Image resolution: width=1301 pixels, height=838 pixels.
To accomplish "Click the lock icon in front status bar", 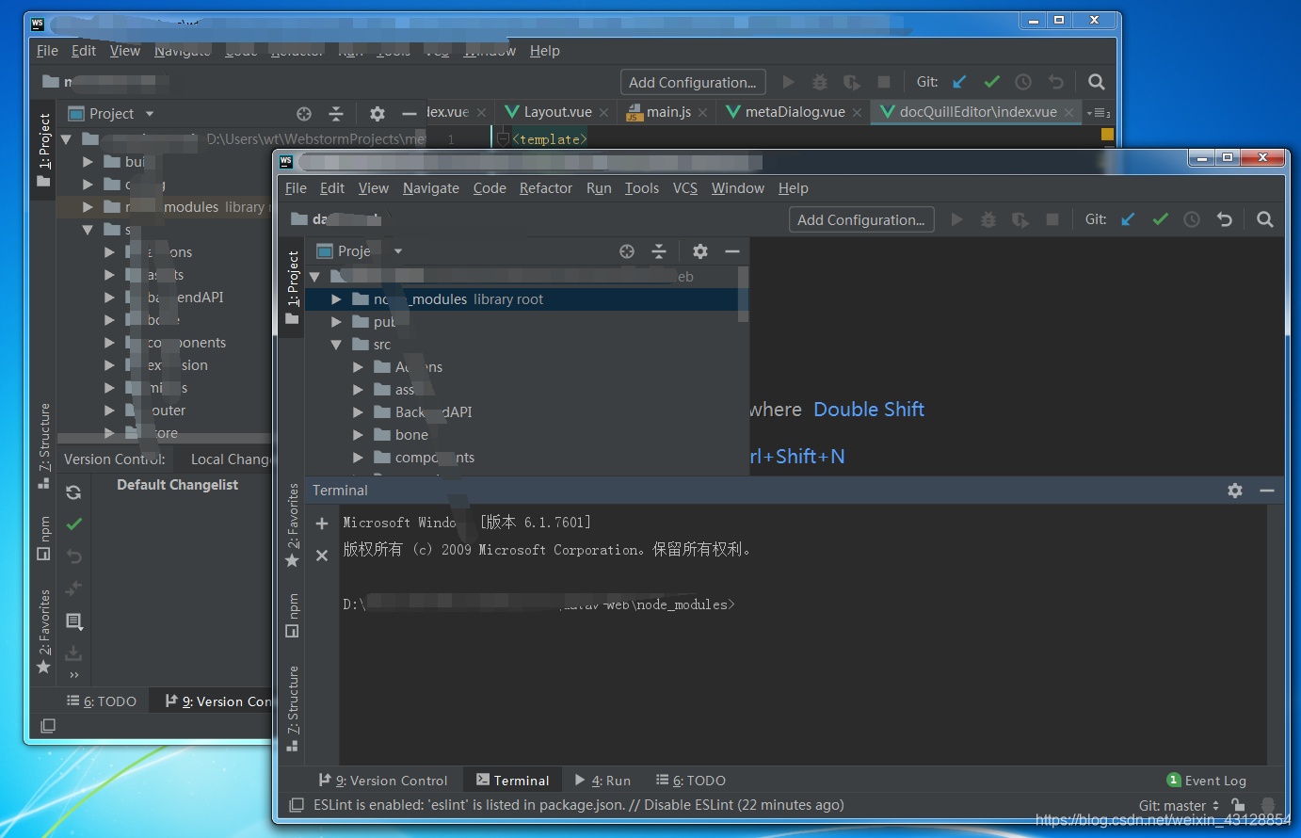I will (x=1239, y=805).
